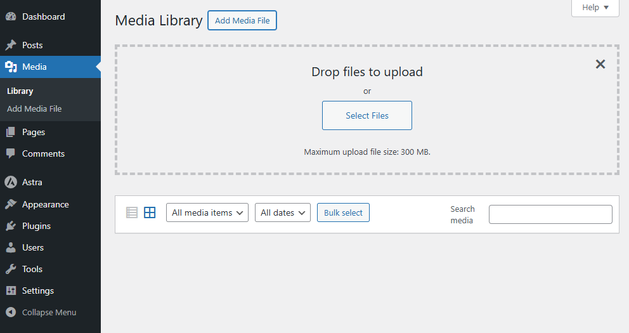Click the Media Library heading
This screenshot has width=629, height=333.
[x=159, y=20]
